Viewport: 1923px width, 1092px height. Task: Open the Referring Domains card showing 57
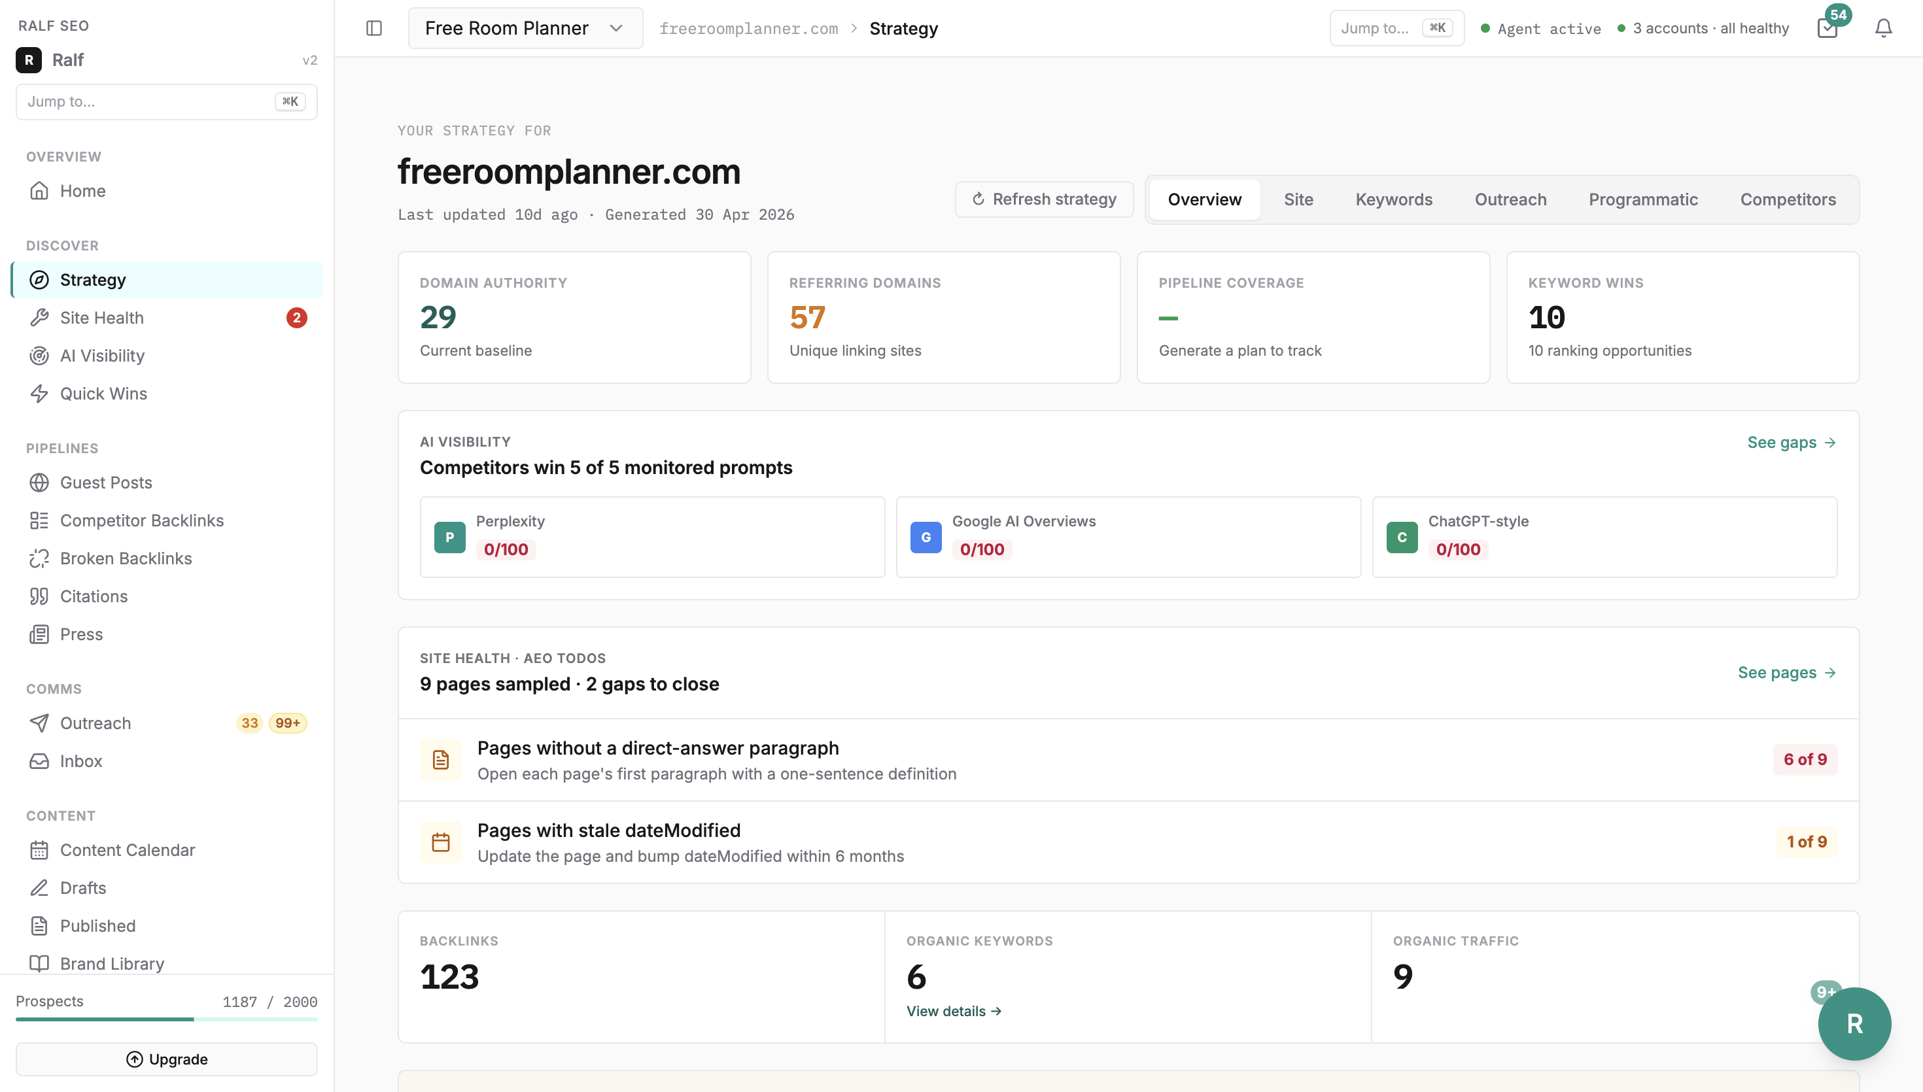point(943,317)
